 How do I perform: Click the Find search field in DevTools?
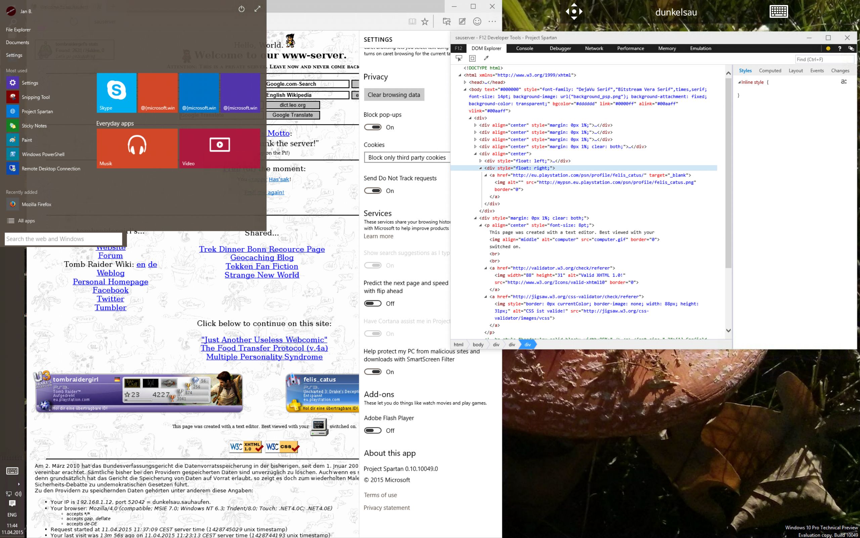tap(824, 60)
